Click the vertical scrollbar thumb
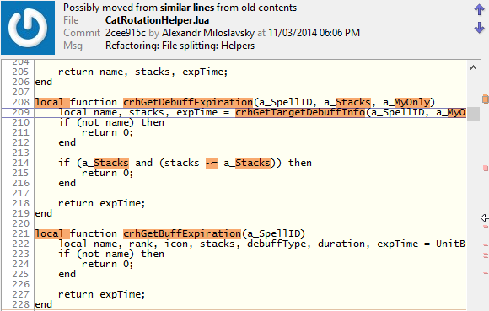The image size is (489, 311). pos(473,114)
